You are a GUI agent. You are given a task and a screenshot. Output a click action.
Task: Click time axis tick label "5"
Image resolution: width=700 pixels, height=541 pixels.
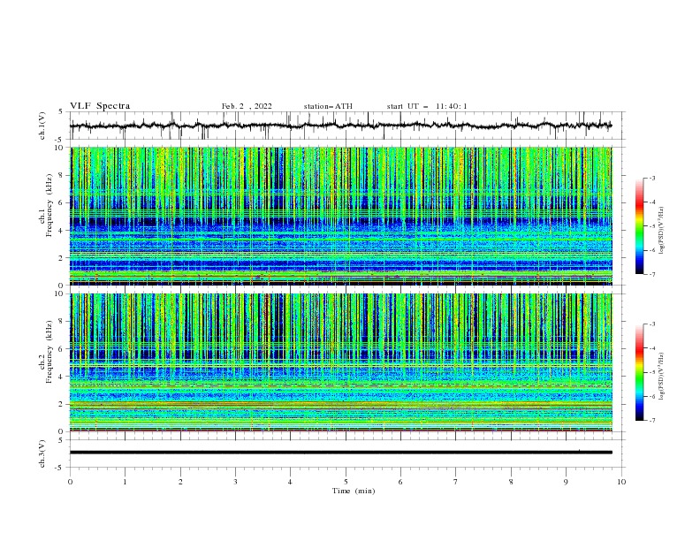pos(346,482)
